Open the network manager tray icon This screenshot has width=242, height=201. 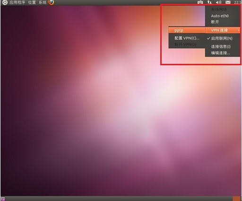click(209, 2)
